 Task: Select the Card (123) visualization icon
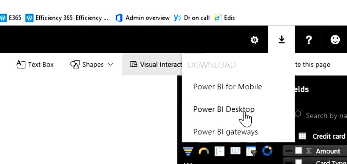pos(236,151)
